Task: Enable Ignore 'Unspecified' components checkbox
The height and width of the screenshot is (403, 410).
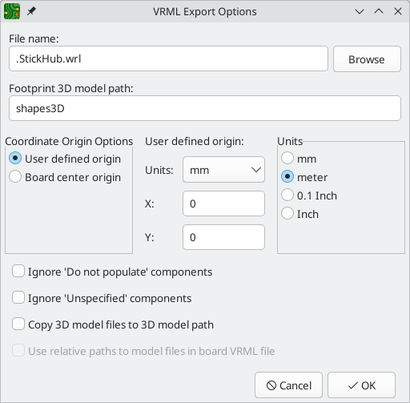Action: coord(102,298)
